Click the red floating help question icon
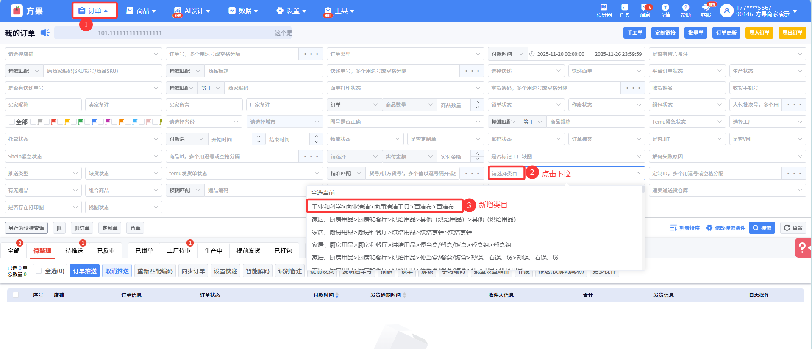The height and width of the screenshot is (349, 812). pos(802,248)
